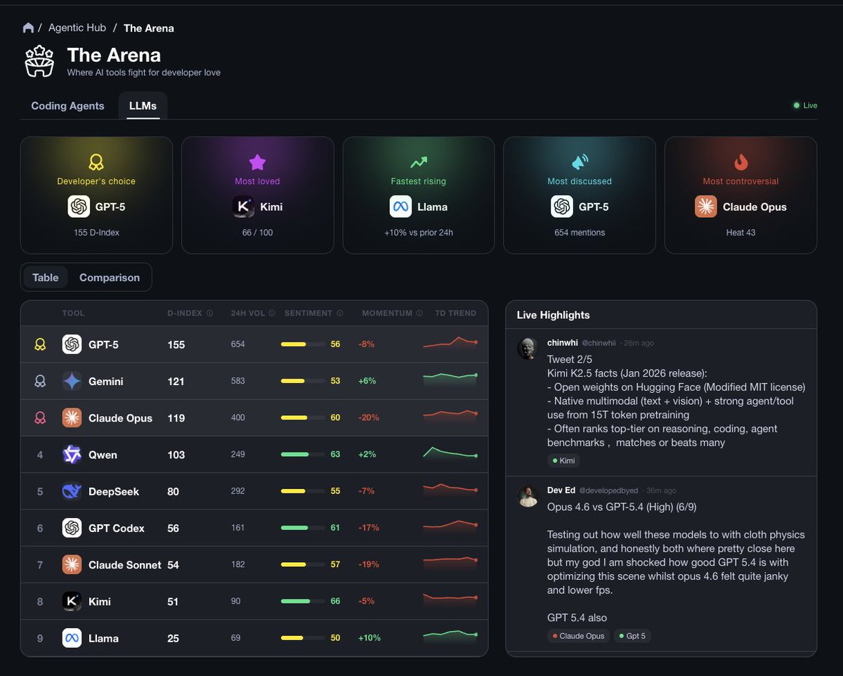The height and width of the screenshot is (676, 843).
Task: Click the chinwhi avatar in Live Highlights
Action: pyautogui.click(x=528, y=349)
